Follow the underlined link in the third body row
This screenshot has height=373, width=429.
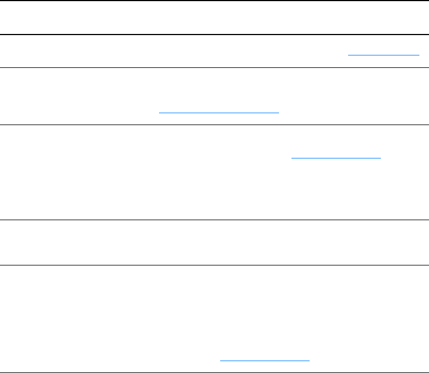(x=335, y=158)
